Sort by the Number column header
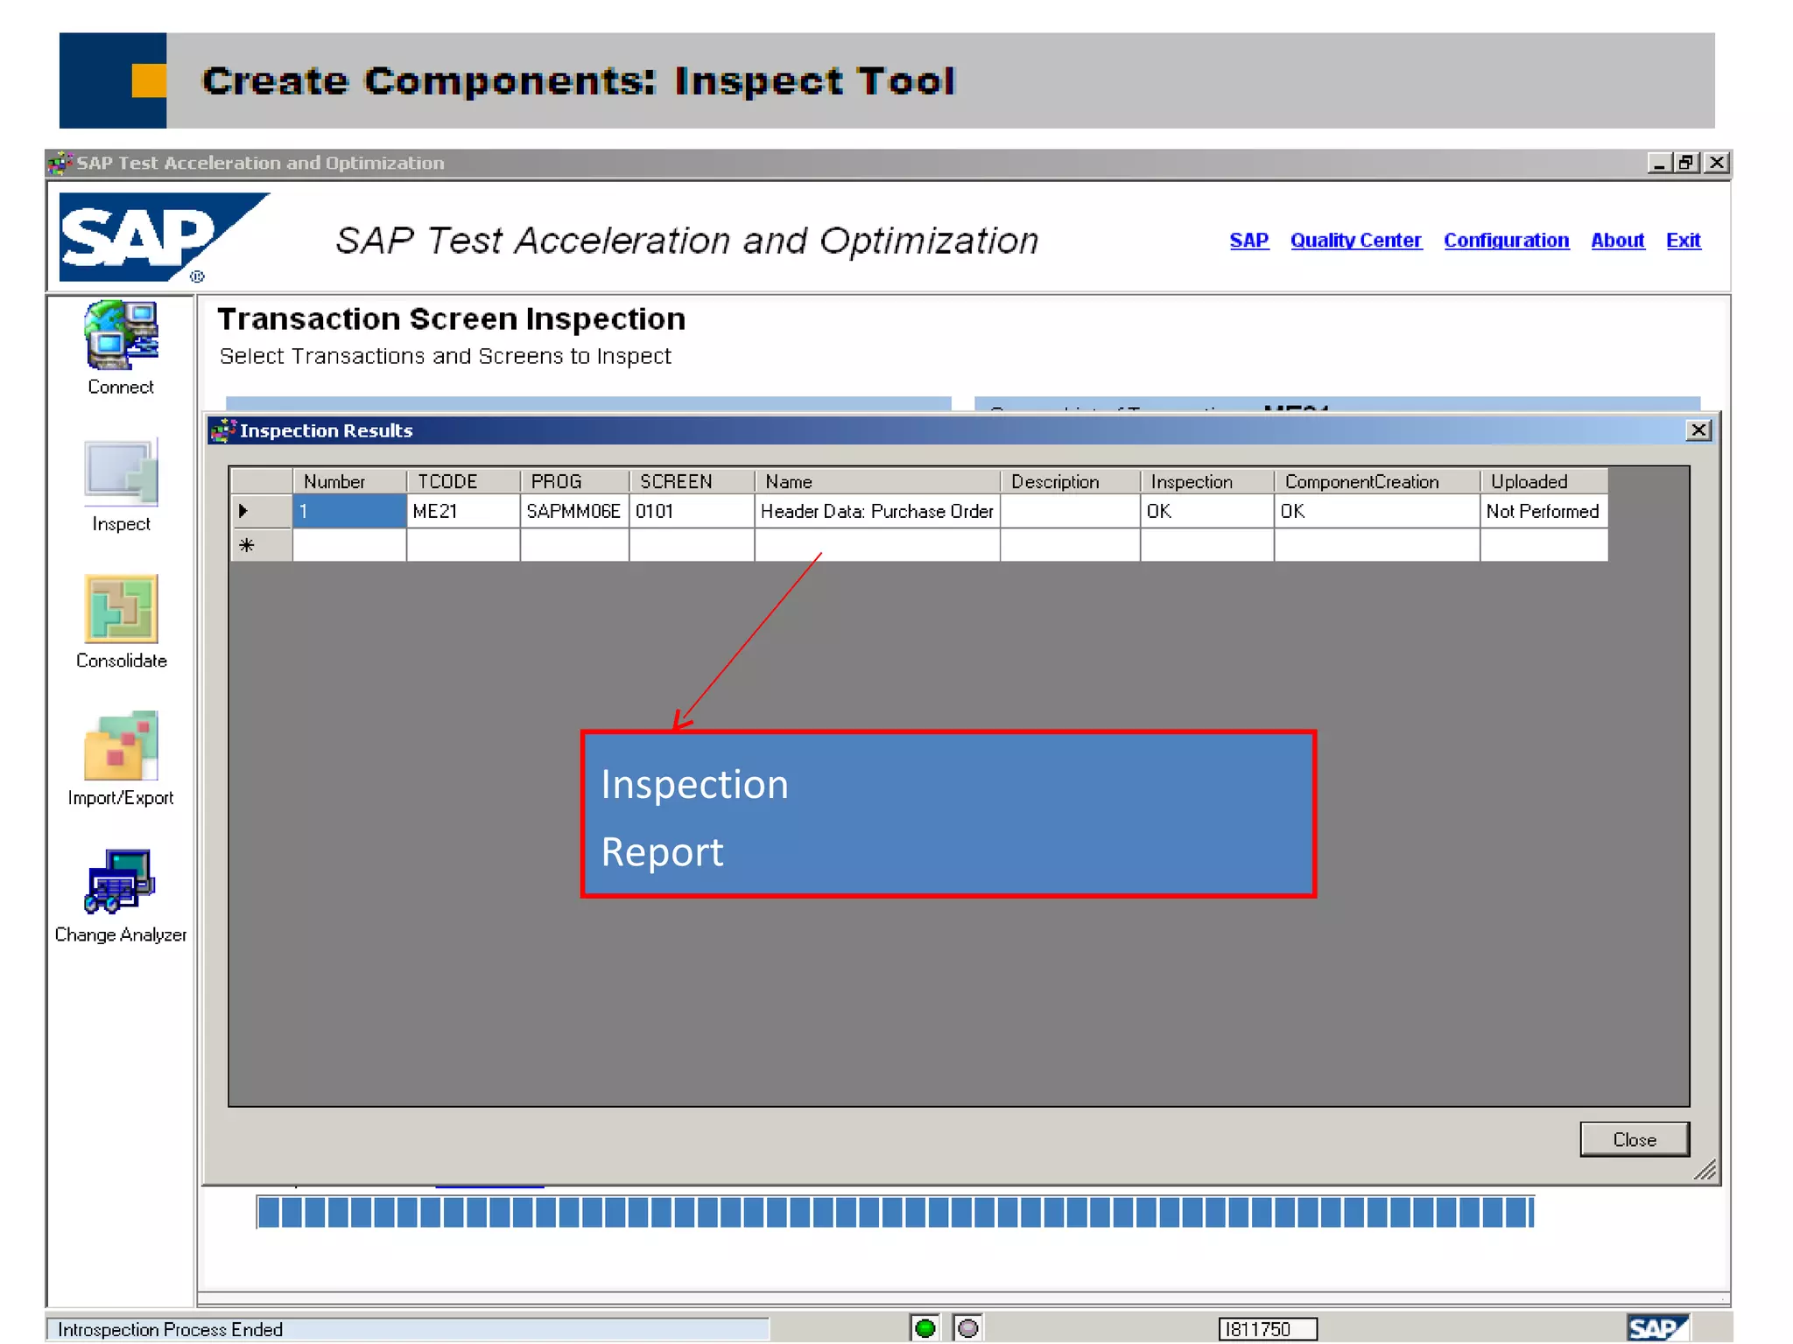Image resolution: width=1793 pixels, height=1344 pixels. [x=349, y=481]
